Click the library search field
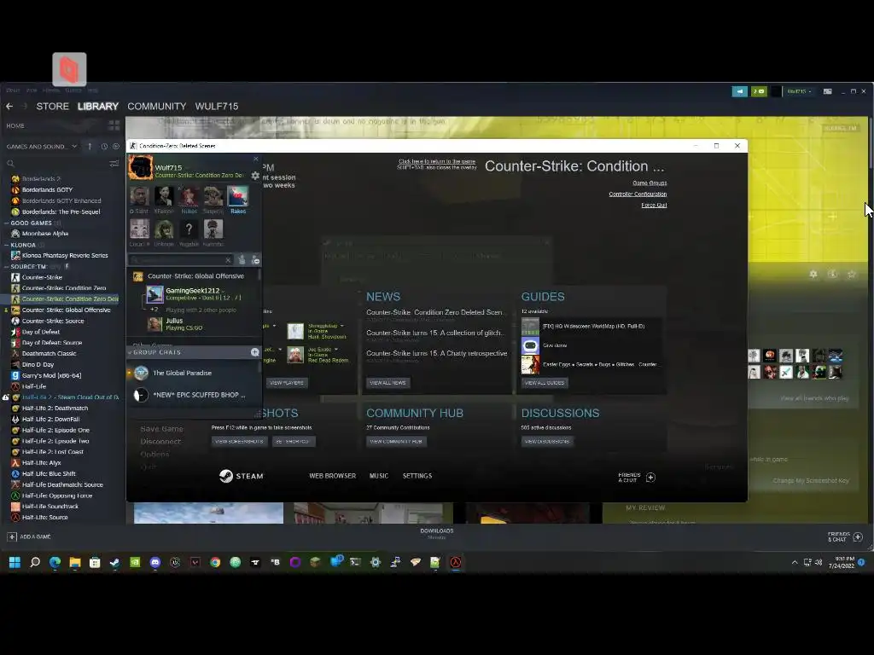874x655 pixels. (55, 163)
